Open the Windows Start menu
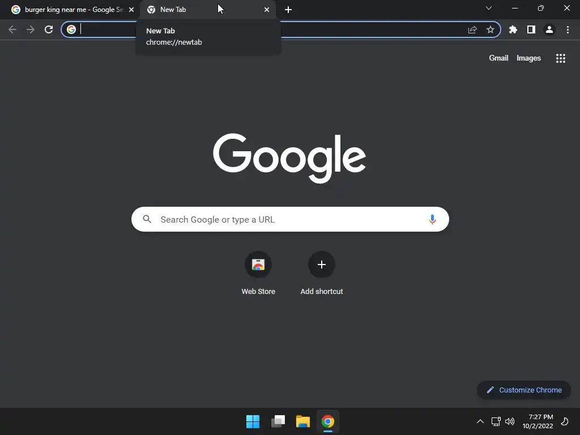Image resolution: width=580 pixels, height=435 pixels. point(253,421)
